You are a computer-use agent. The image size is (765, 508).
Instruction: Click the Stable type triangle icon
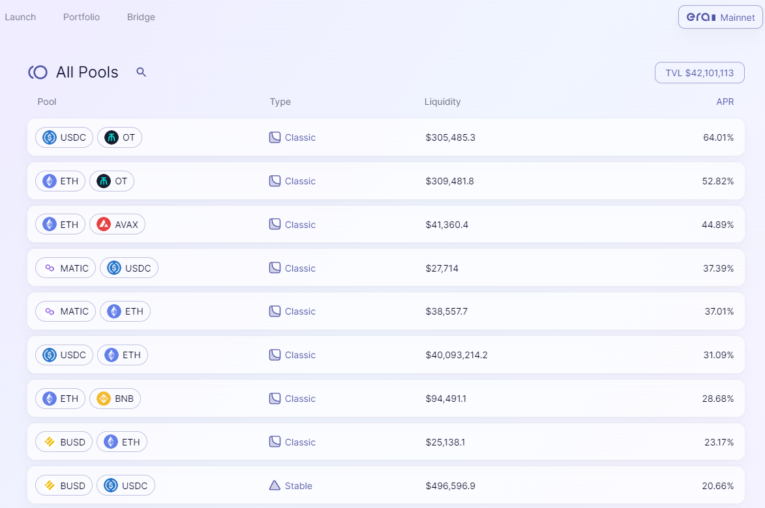tap(275, 486)
